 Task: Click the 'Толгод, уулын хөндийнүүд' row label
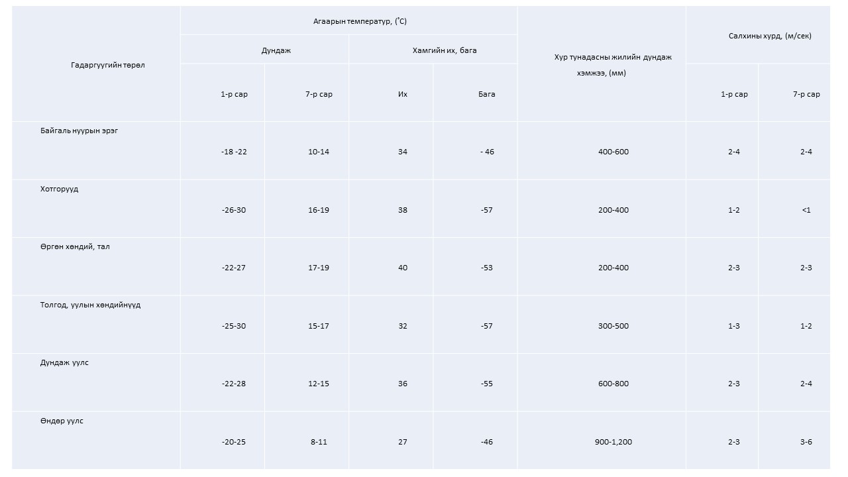[x=90, y=305]
